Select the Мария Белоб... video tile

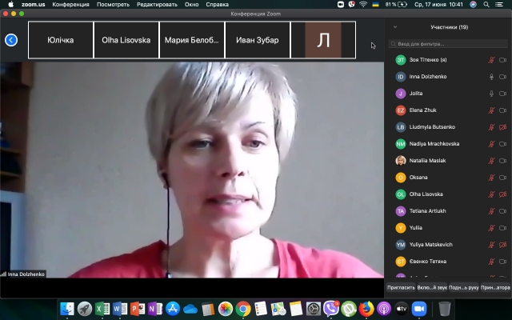pos(192,40)
